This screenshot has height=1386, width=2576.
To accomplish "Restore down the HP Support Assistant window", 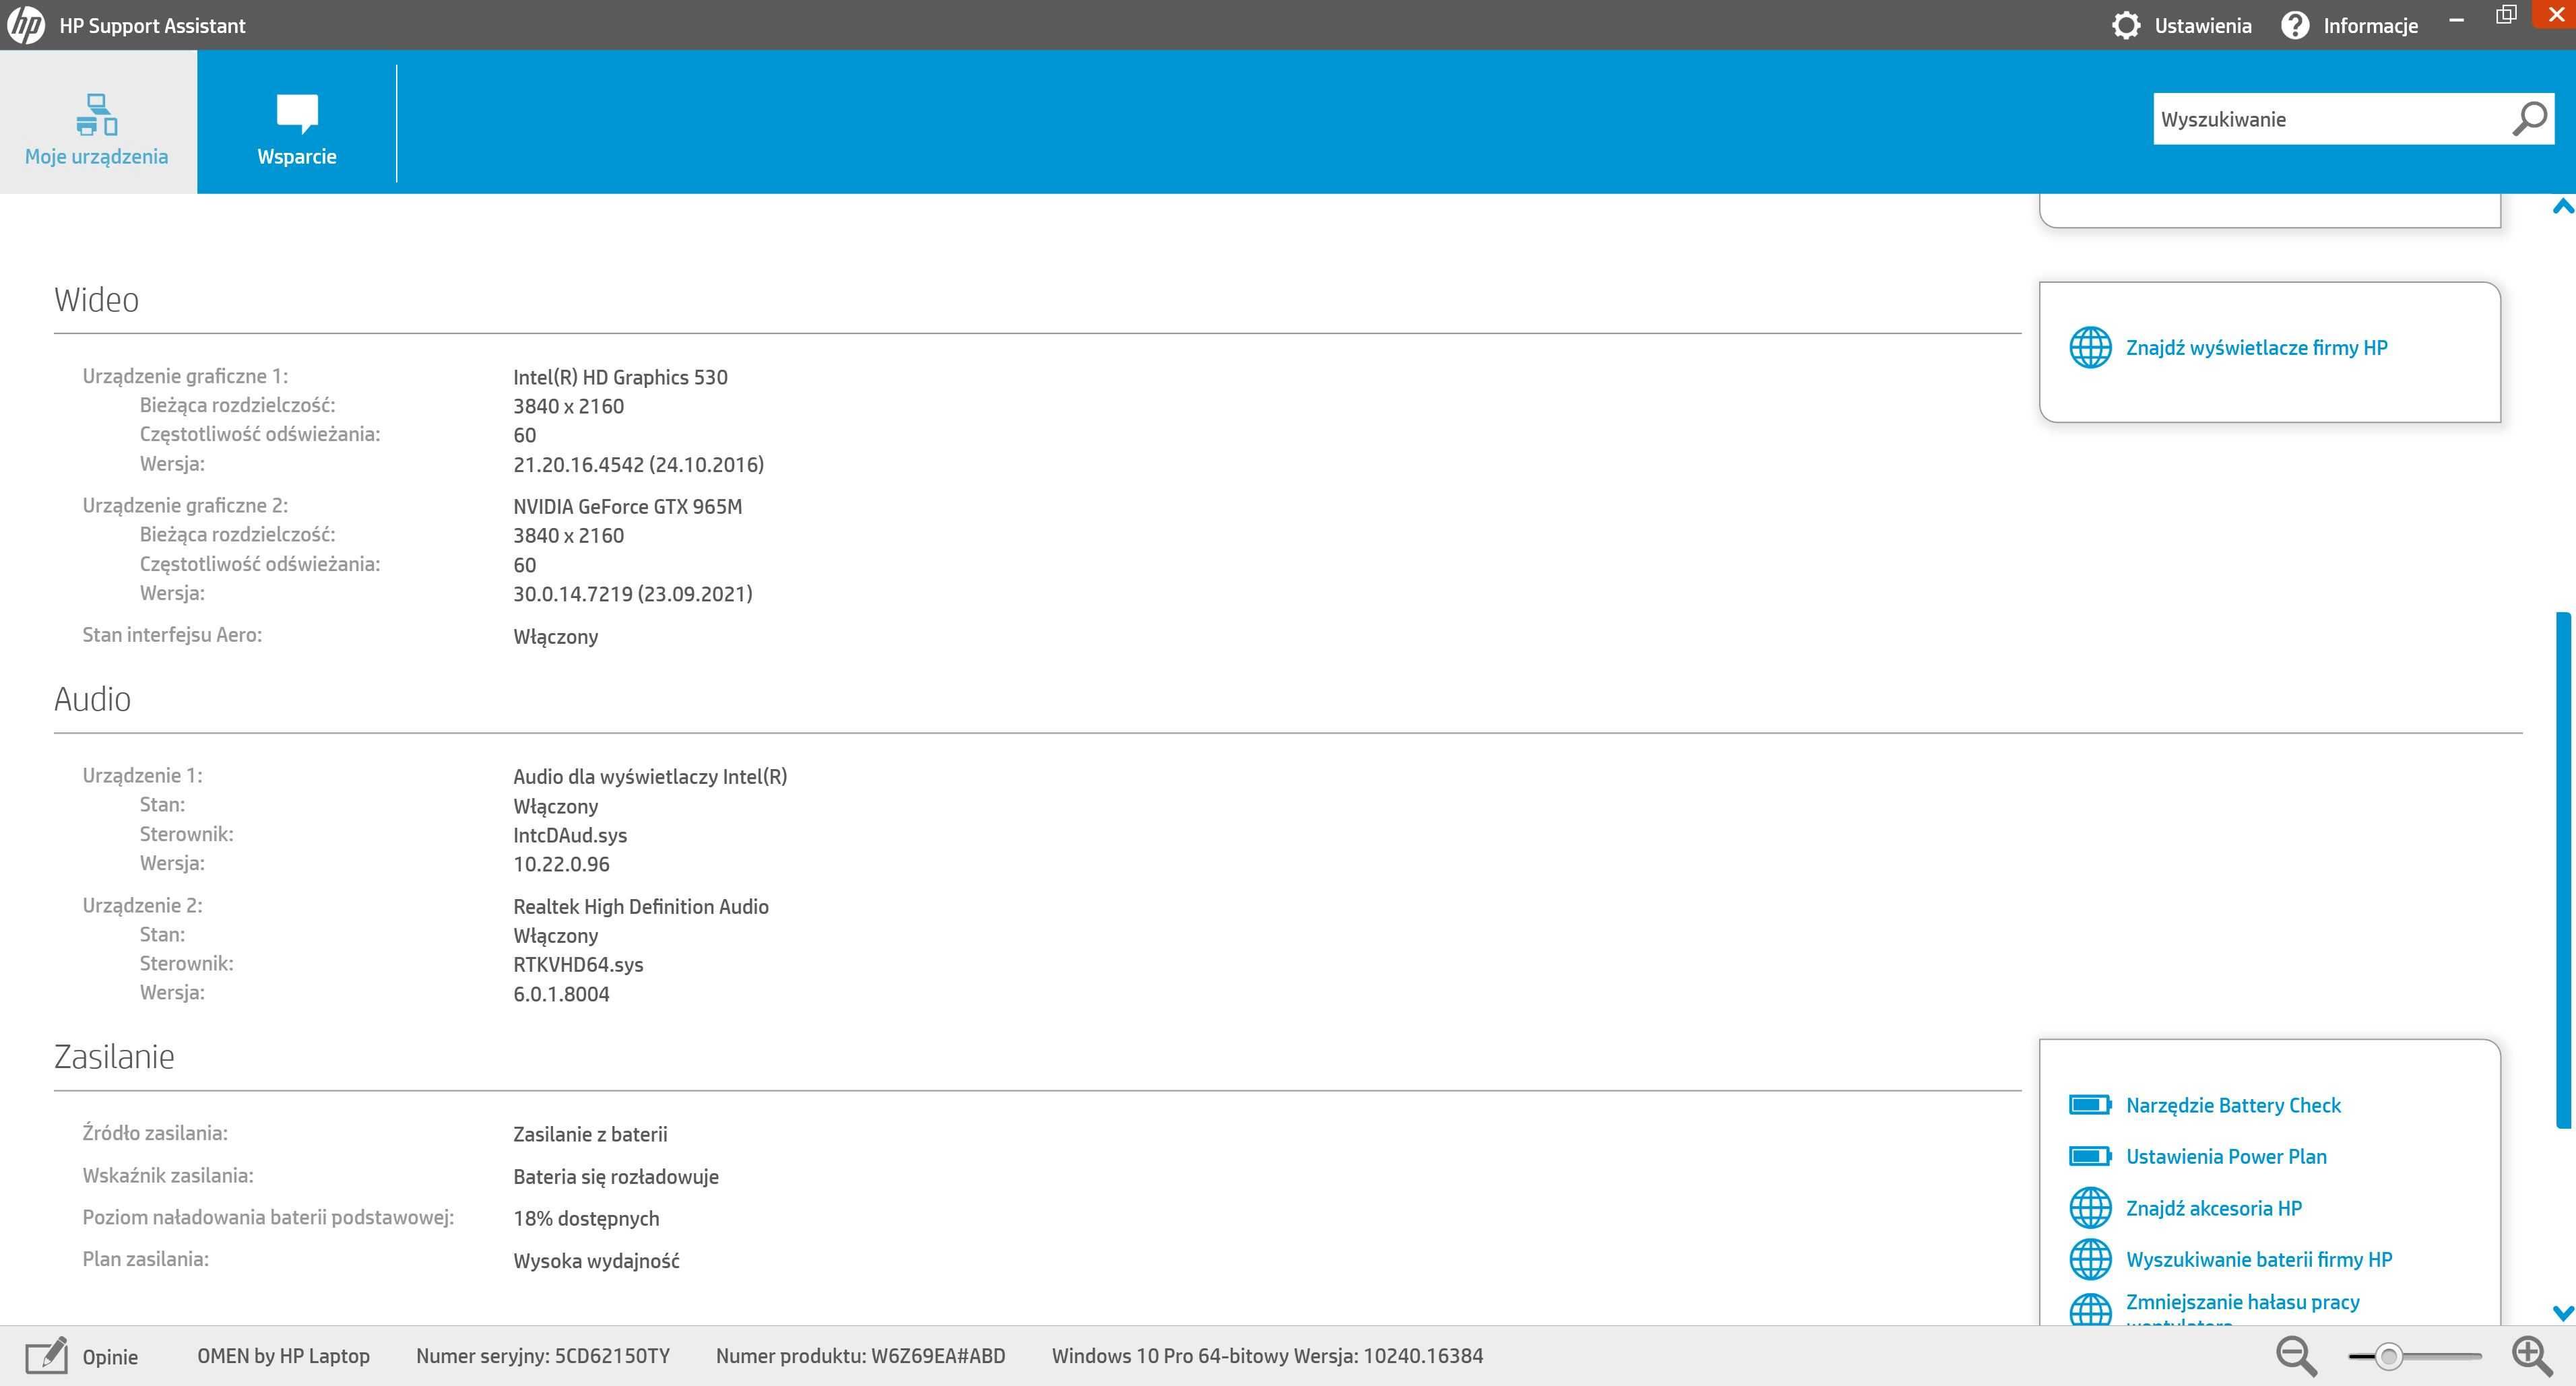I will (x=2506, y=15).
